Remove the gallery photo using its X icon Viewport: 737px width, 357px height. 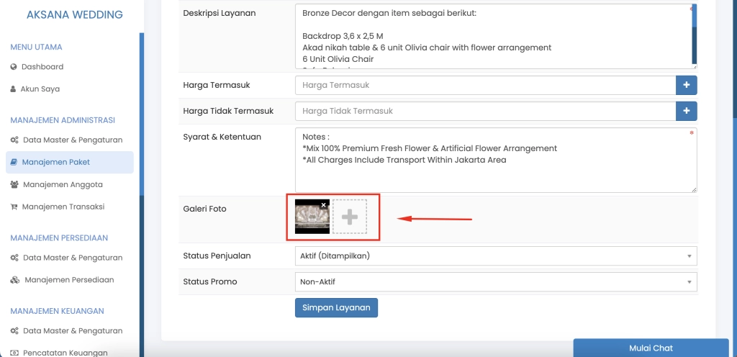tap(324, 205)
